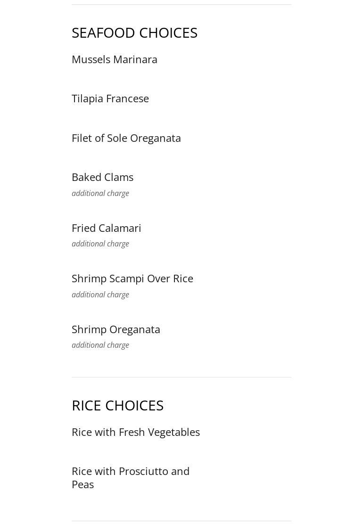Select Rice with Fresh Vegetables
This screenshot has height=524, width=363.
pos(136,432)
